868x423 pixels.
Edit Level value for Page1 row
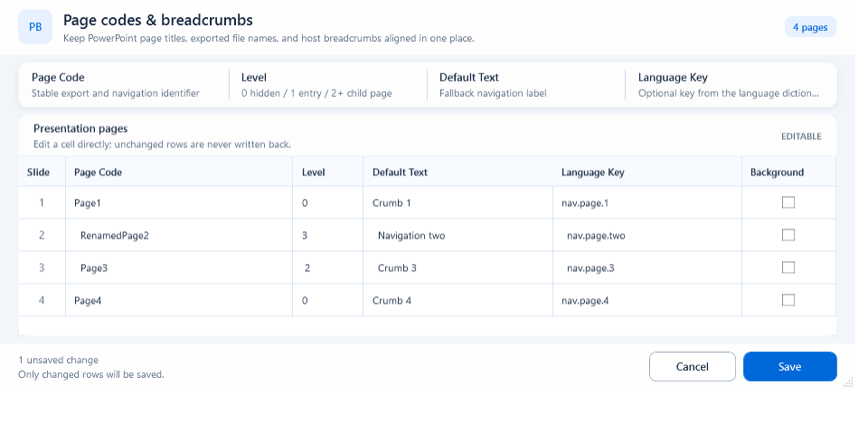(x=327, y=203)
